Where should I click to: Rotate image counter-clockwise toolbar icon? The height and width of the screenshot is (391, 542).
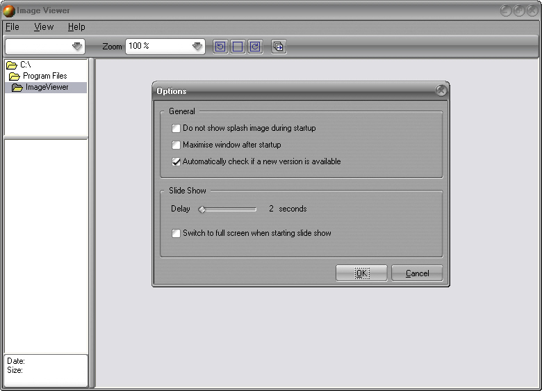[x=220, y=47]
